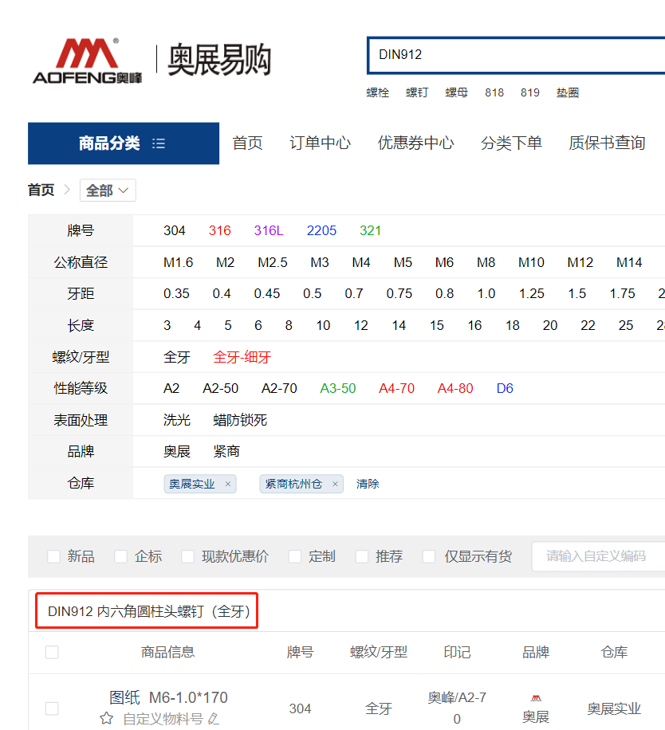Select thread type 全牙-细牙

click(x=242, y=357)
